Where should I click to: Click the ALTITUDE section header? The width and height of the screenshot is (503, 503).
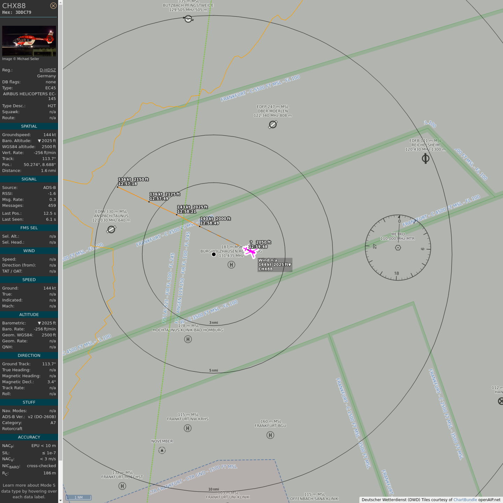(x=29, y=315)
